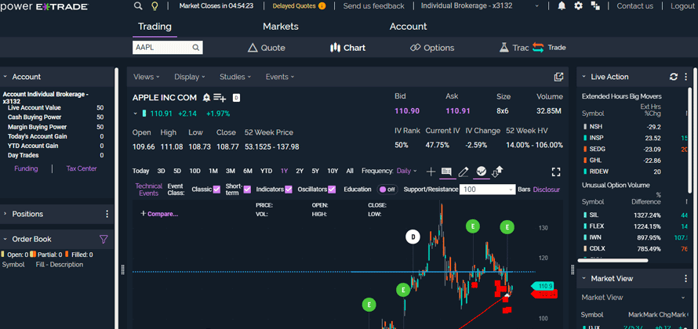Open the Support/Resistance 100 dropdown

click(x=488, y=190)
